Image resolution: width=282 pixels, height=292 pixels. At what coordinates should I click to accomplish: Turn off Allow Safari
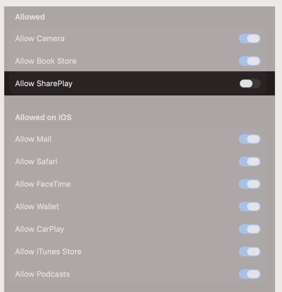point(249,161)
